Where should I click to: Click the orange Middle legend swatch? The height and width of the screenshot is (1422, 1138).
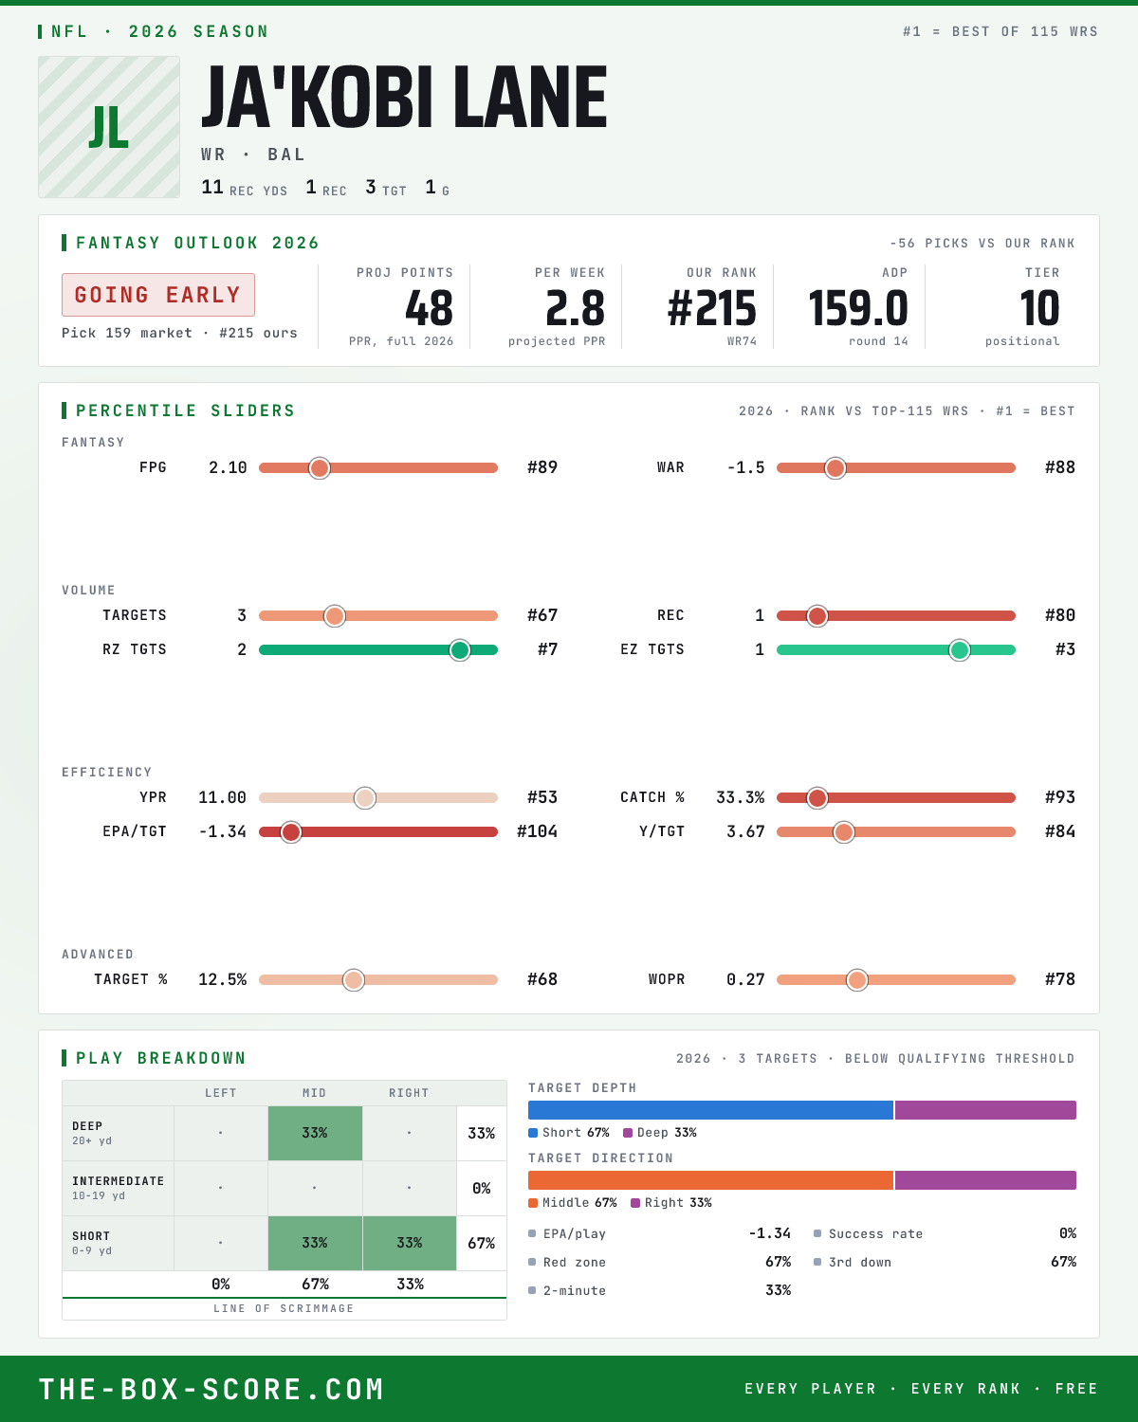click(x=533, y=1203)
